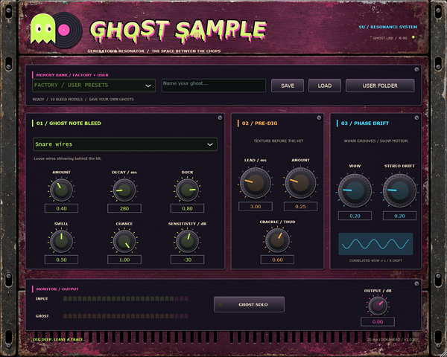Click the DECAY / ms knob
This screenshot has height=357, width=447.
click(x=124, y=190)
